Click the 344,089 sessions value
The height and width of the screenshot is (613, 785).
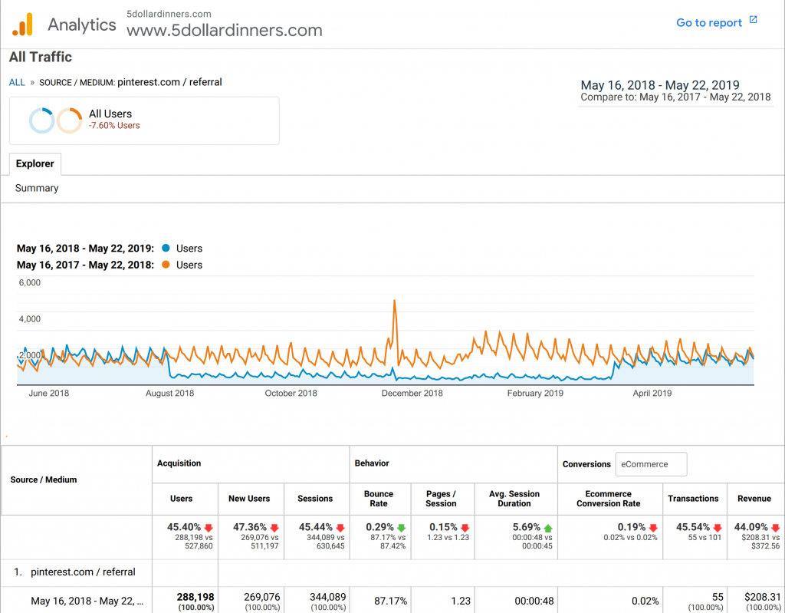click(328, 598)
